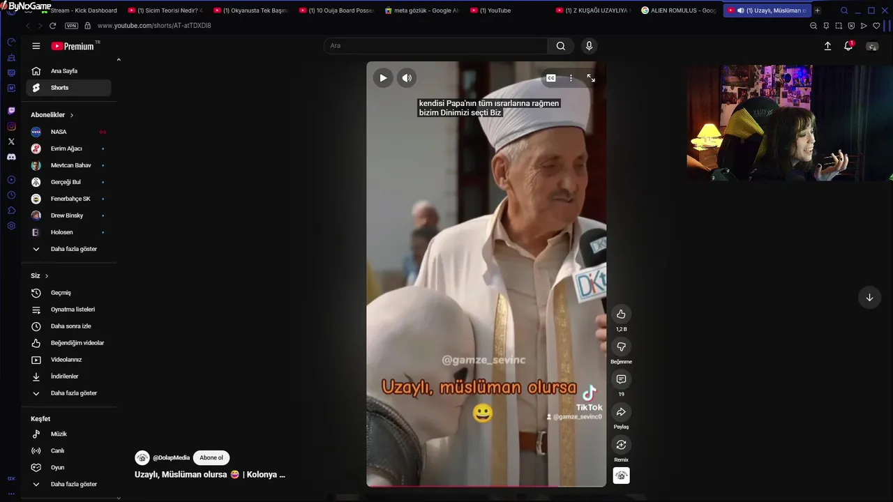Screen dimensions: 893x502
Task: Switch to the 10 Ouija Board tab
Action: click(x=336, y=10)
